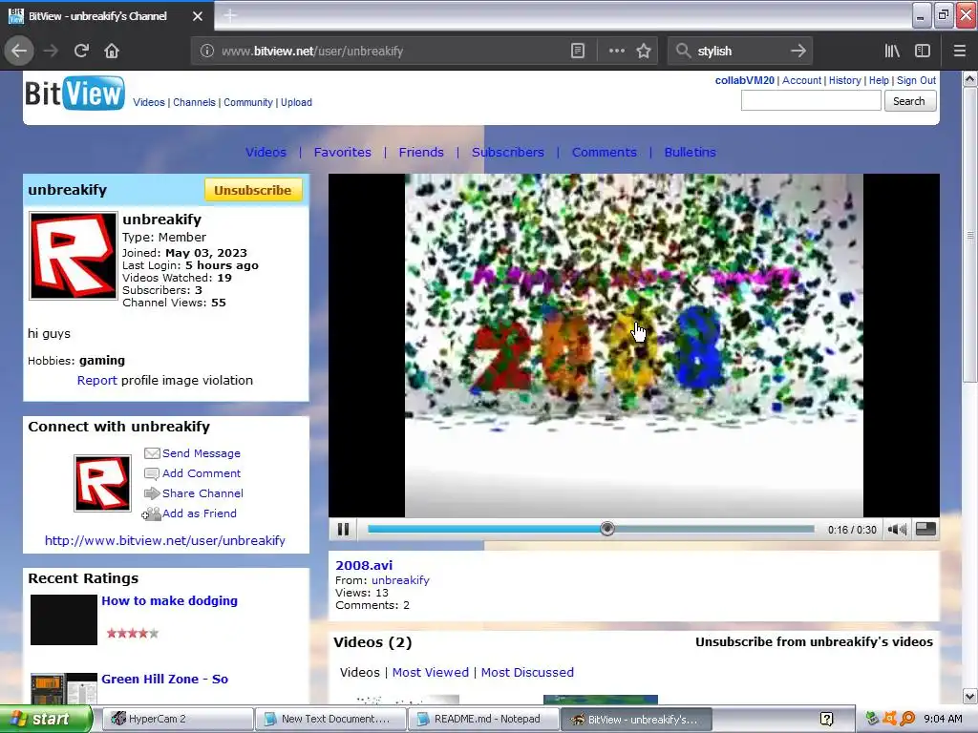Mute the video player volume
This screenshot has width=978, height=733.
point(897,529)
